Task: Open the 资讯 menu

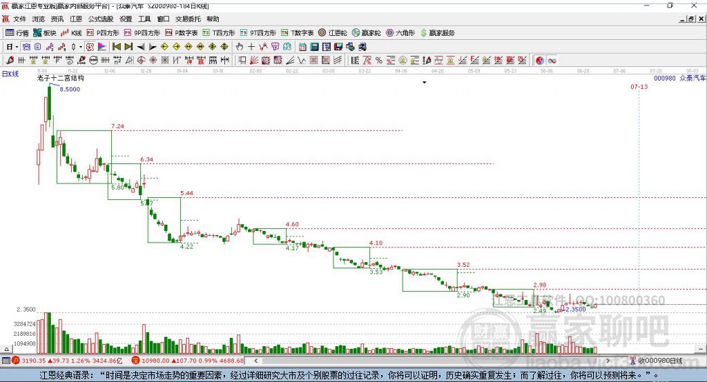Action: (x=57, y=19)
